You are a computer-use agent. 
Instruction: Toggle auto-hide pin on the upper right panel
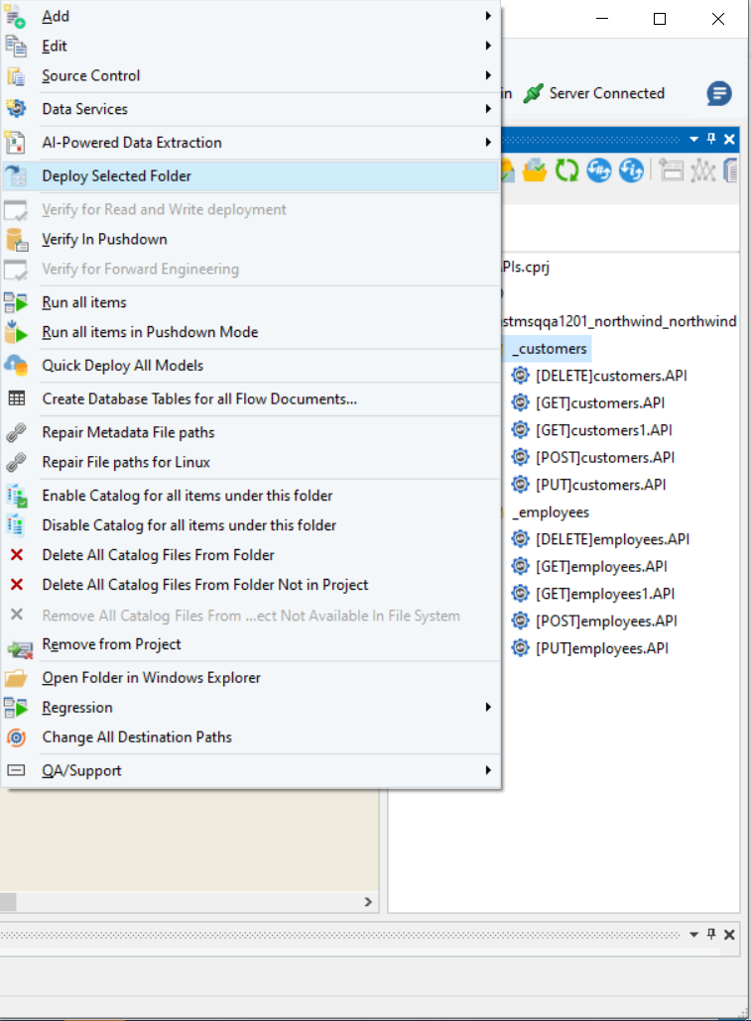point(711,140)
